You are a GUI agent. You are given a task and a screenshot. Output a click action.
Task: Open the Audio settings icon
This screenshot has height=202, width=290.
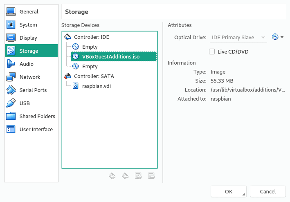point(11,64)
